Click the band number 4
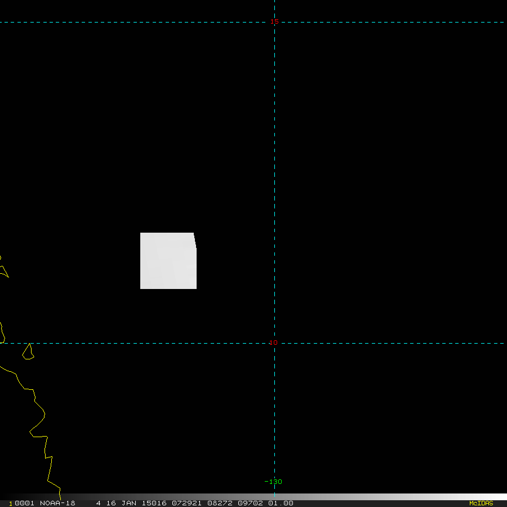The height and width of the screenshot is (507, 507). [x=98, y=503]
